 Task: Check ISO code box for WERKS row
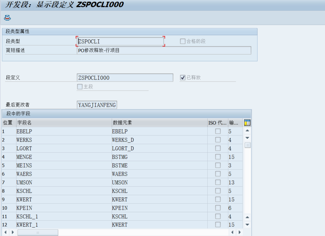tap(218, 140)
